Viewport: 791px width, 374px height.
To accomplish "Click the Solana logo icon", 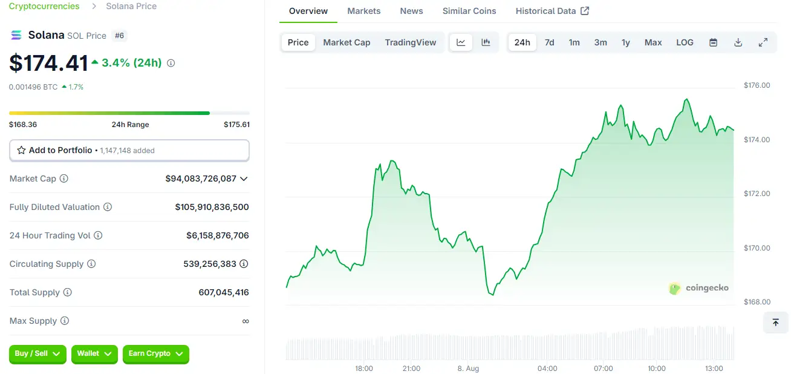I will click(x=16, y=35).
